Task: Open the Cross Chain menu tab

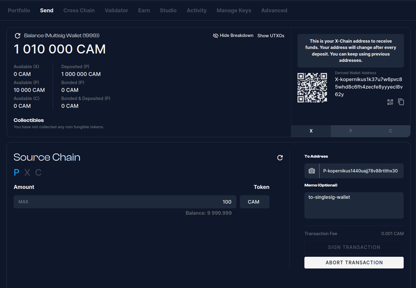Action: tap(79, 11)
